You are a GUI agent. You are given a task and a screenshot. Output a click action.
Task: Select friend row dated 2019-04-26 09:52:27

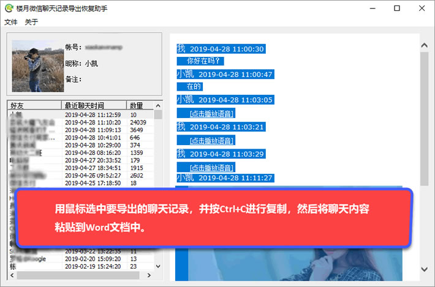tap(80, 176)
